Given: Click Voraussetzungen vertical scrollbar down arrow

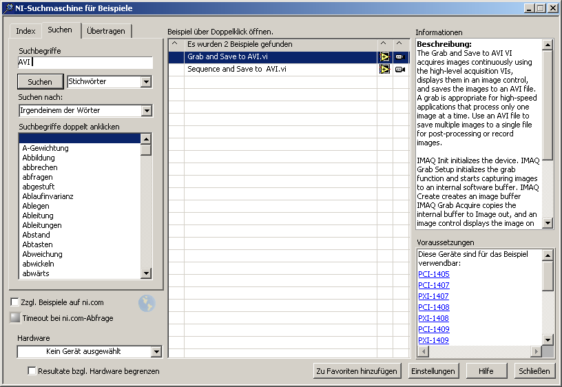Looking at the screenshot, I should click(x=548, y=339).
